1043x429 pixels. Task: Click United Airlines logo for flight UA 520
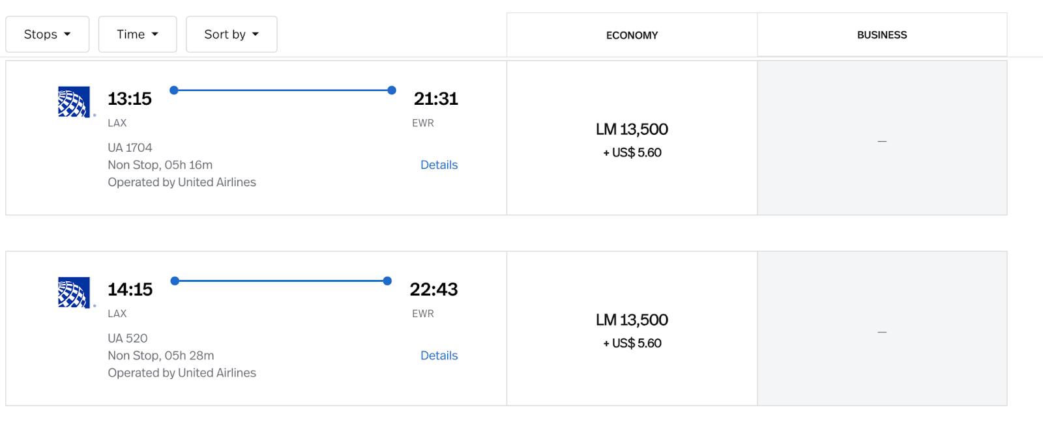(74, 292)
